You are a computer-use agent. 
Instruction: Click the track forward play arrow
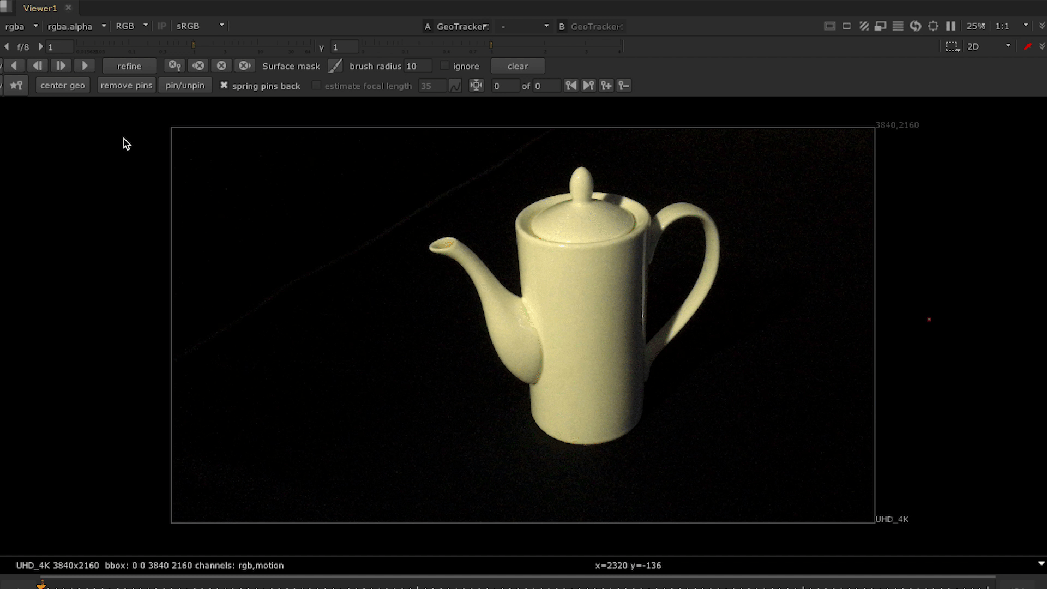pos(85,66)
